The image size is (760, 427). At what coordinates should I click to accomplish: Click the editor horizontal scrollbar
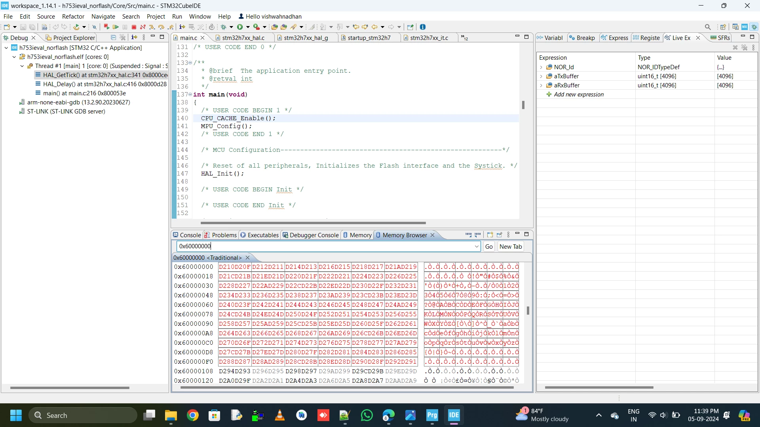coord(313,223)
